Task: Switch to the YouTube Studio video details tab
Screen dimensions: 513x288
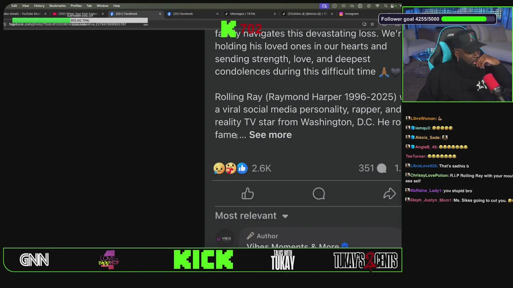Action: click(x=22, y=14)
